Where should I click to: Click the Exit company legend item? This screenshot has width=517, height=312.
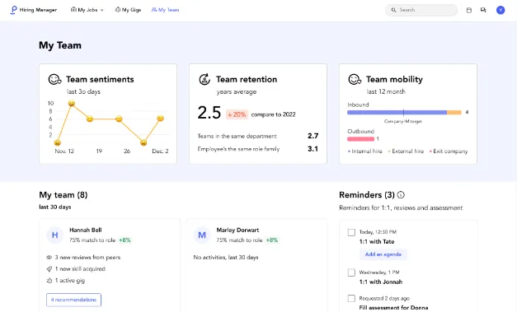click(x=449, y=151)
